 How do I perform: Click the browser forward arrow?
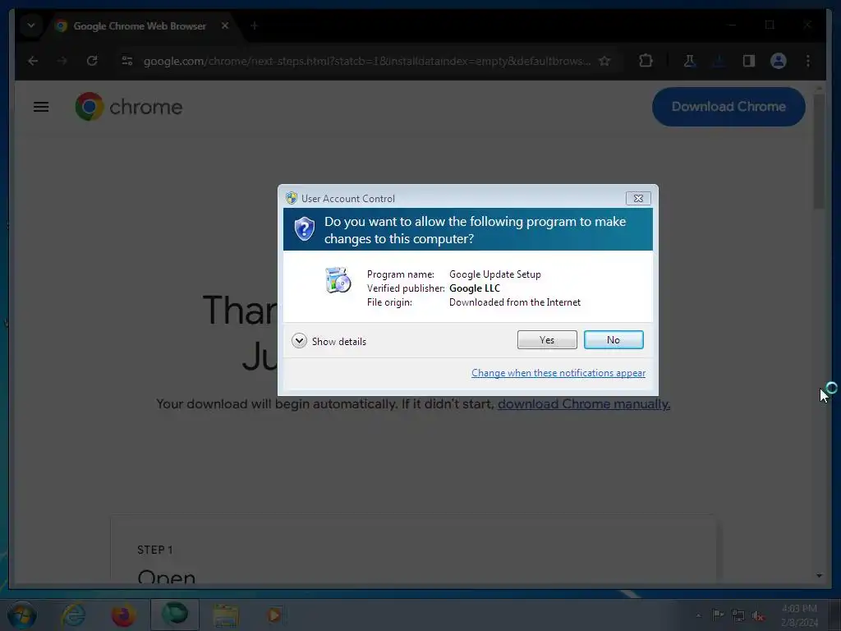coord(62,61)
